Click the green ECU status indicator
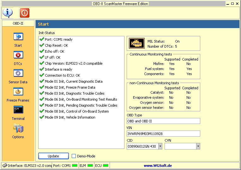This screenshot has width=241, height=170. click(105, 166)
